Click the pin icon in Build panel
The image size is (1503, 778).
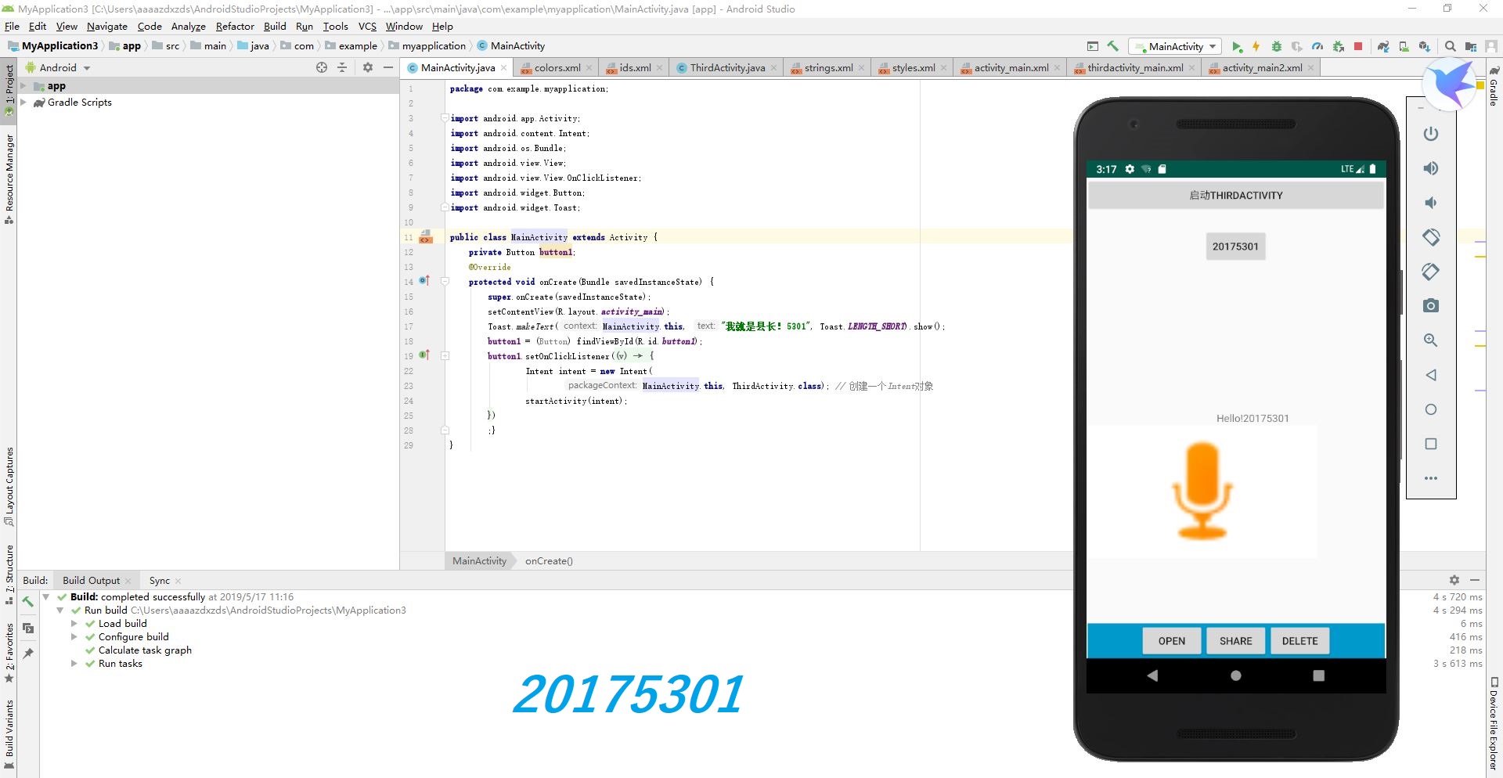click(28, 654)
